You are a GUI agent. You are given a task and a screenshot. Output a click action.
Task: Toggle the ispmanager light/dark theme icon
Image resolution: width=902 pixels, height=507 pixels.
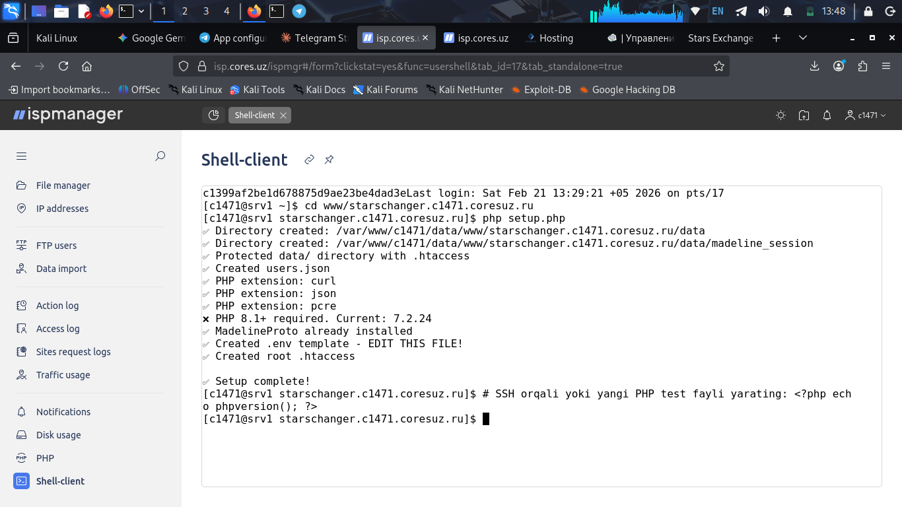[781, 116]
